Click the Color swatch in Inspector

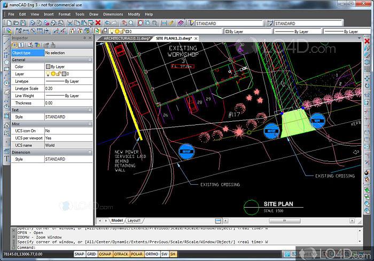[x=48, y=67]
